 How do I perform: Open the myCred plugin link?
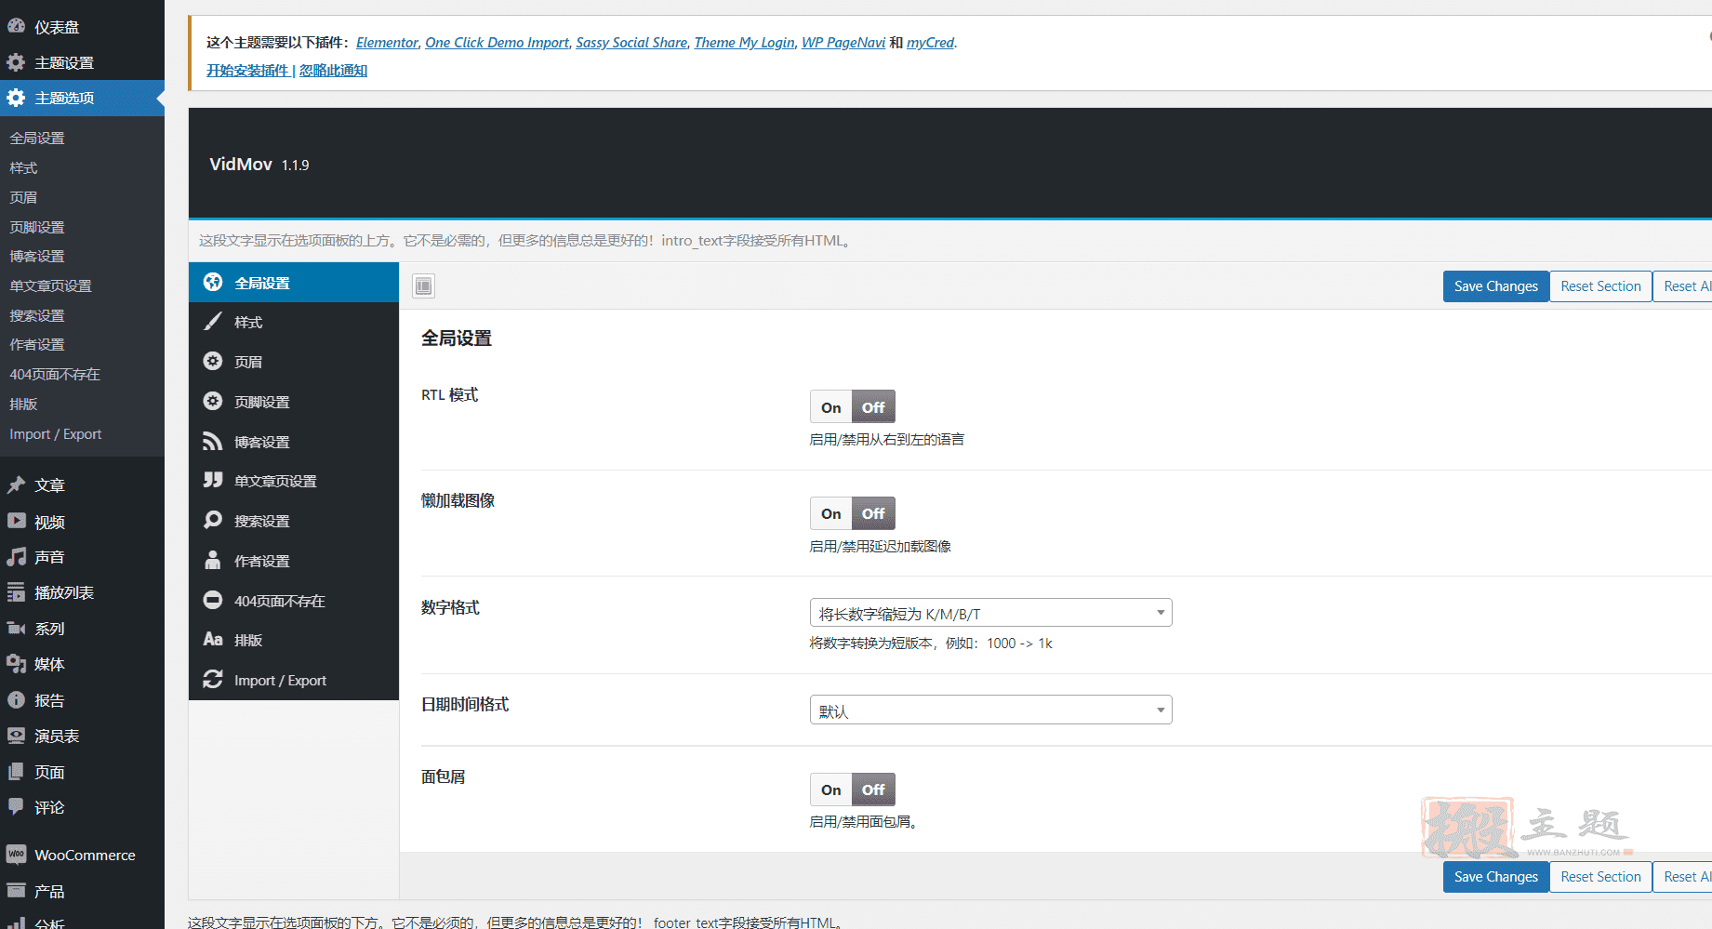tap(931, 43)
